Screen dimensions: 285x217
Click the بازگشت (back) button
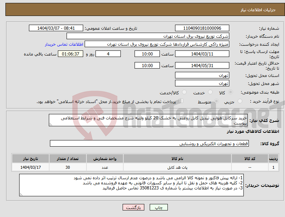point(133,207)
